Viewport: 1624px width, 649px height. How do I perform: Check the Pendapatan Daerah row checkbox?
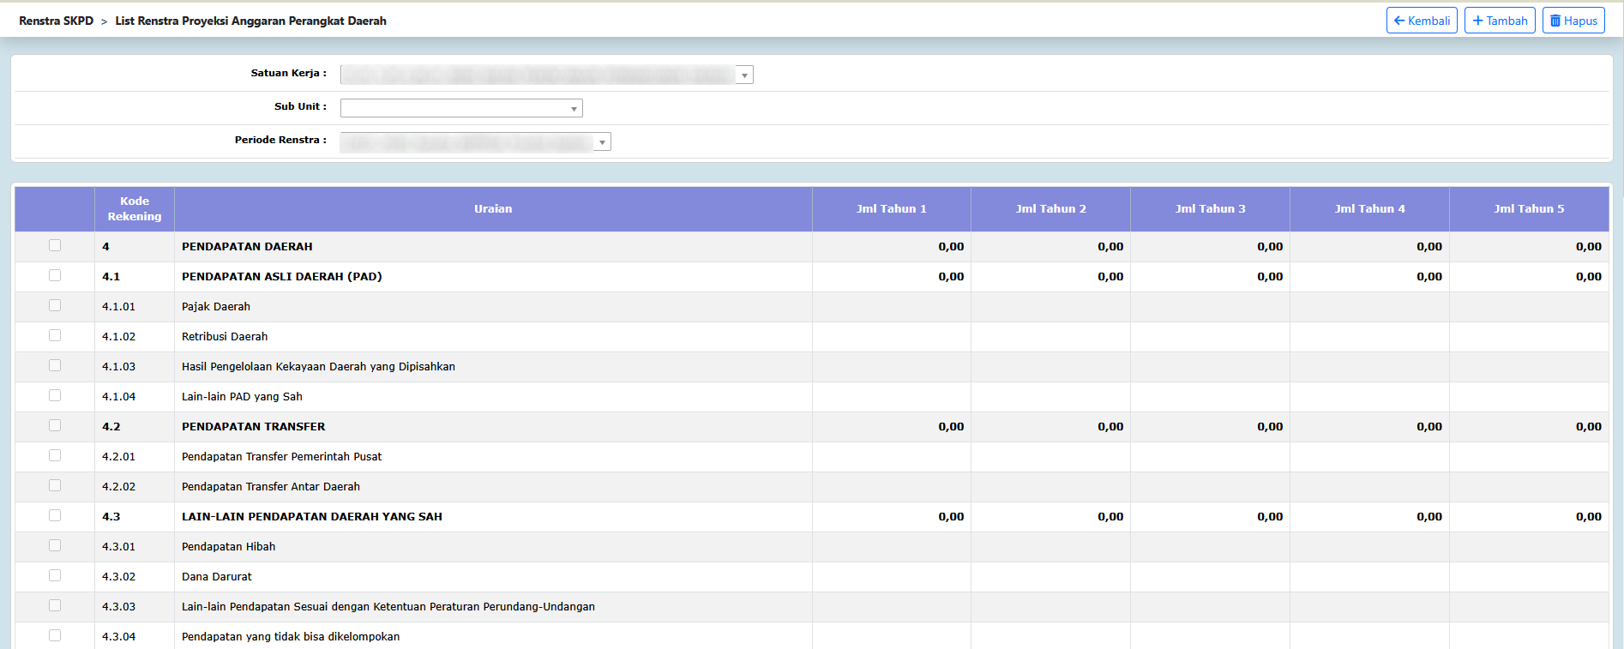(x=55, y=246)
